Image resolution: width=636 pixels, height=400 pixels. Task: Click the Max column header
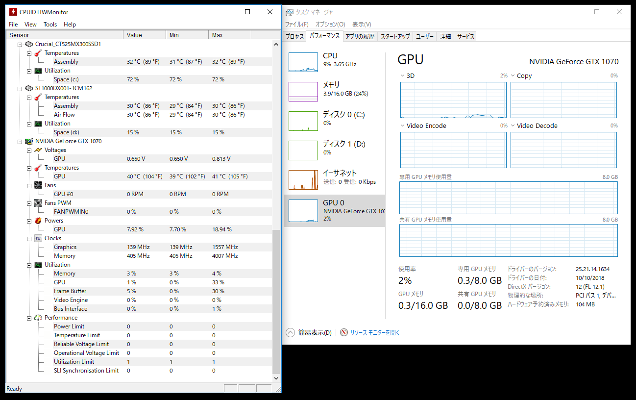(230, 35)
